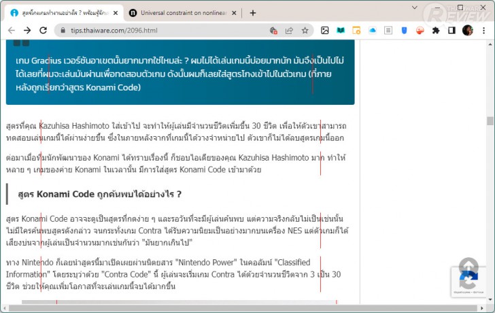Open the Extensions puzzle-piece menu
This screenshot has width=495, height=313.
(436, 31)
